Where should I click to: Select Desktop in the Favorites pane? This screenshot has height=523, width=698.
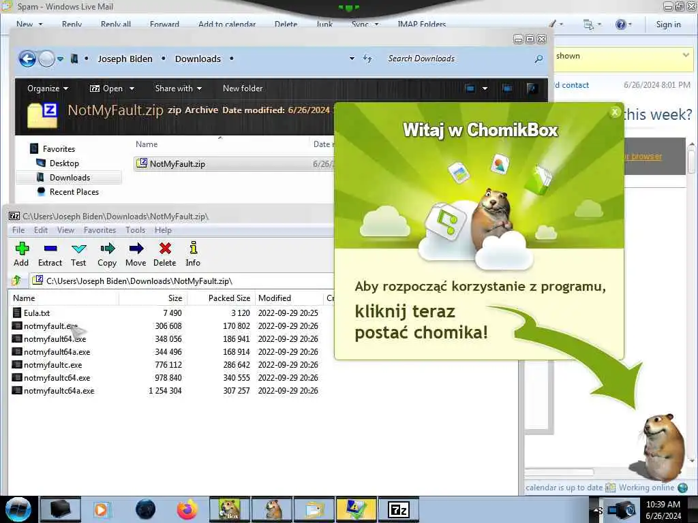point(64,163)
